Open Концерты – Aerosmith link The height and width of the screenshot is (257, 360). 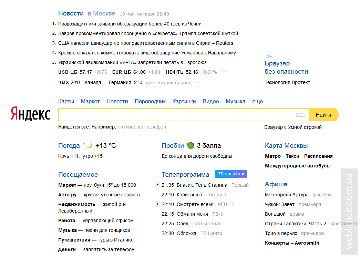(x=292, y=243)
